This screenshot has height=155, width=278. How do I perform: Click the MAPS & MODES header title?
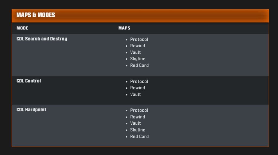coord(36,15)
